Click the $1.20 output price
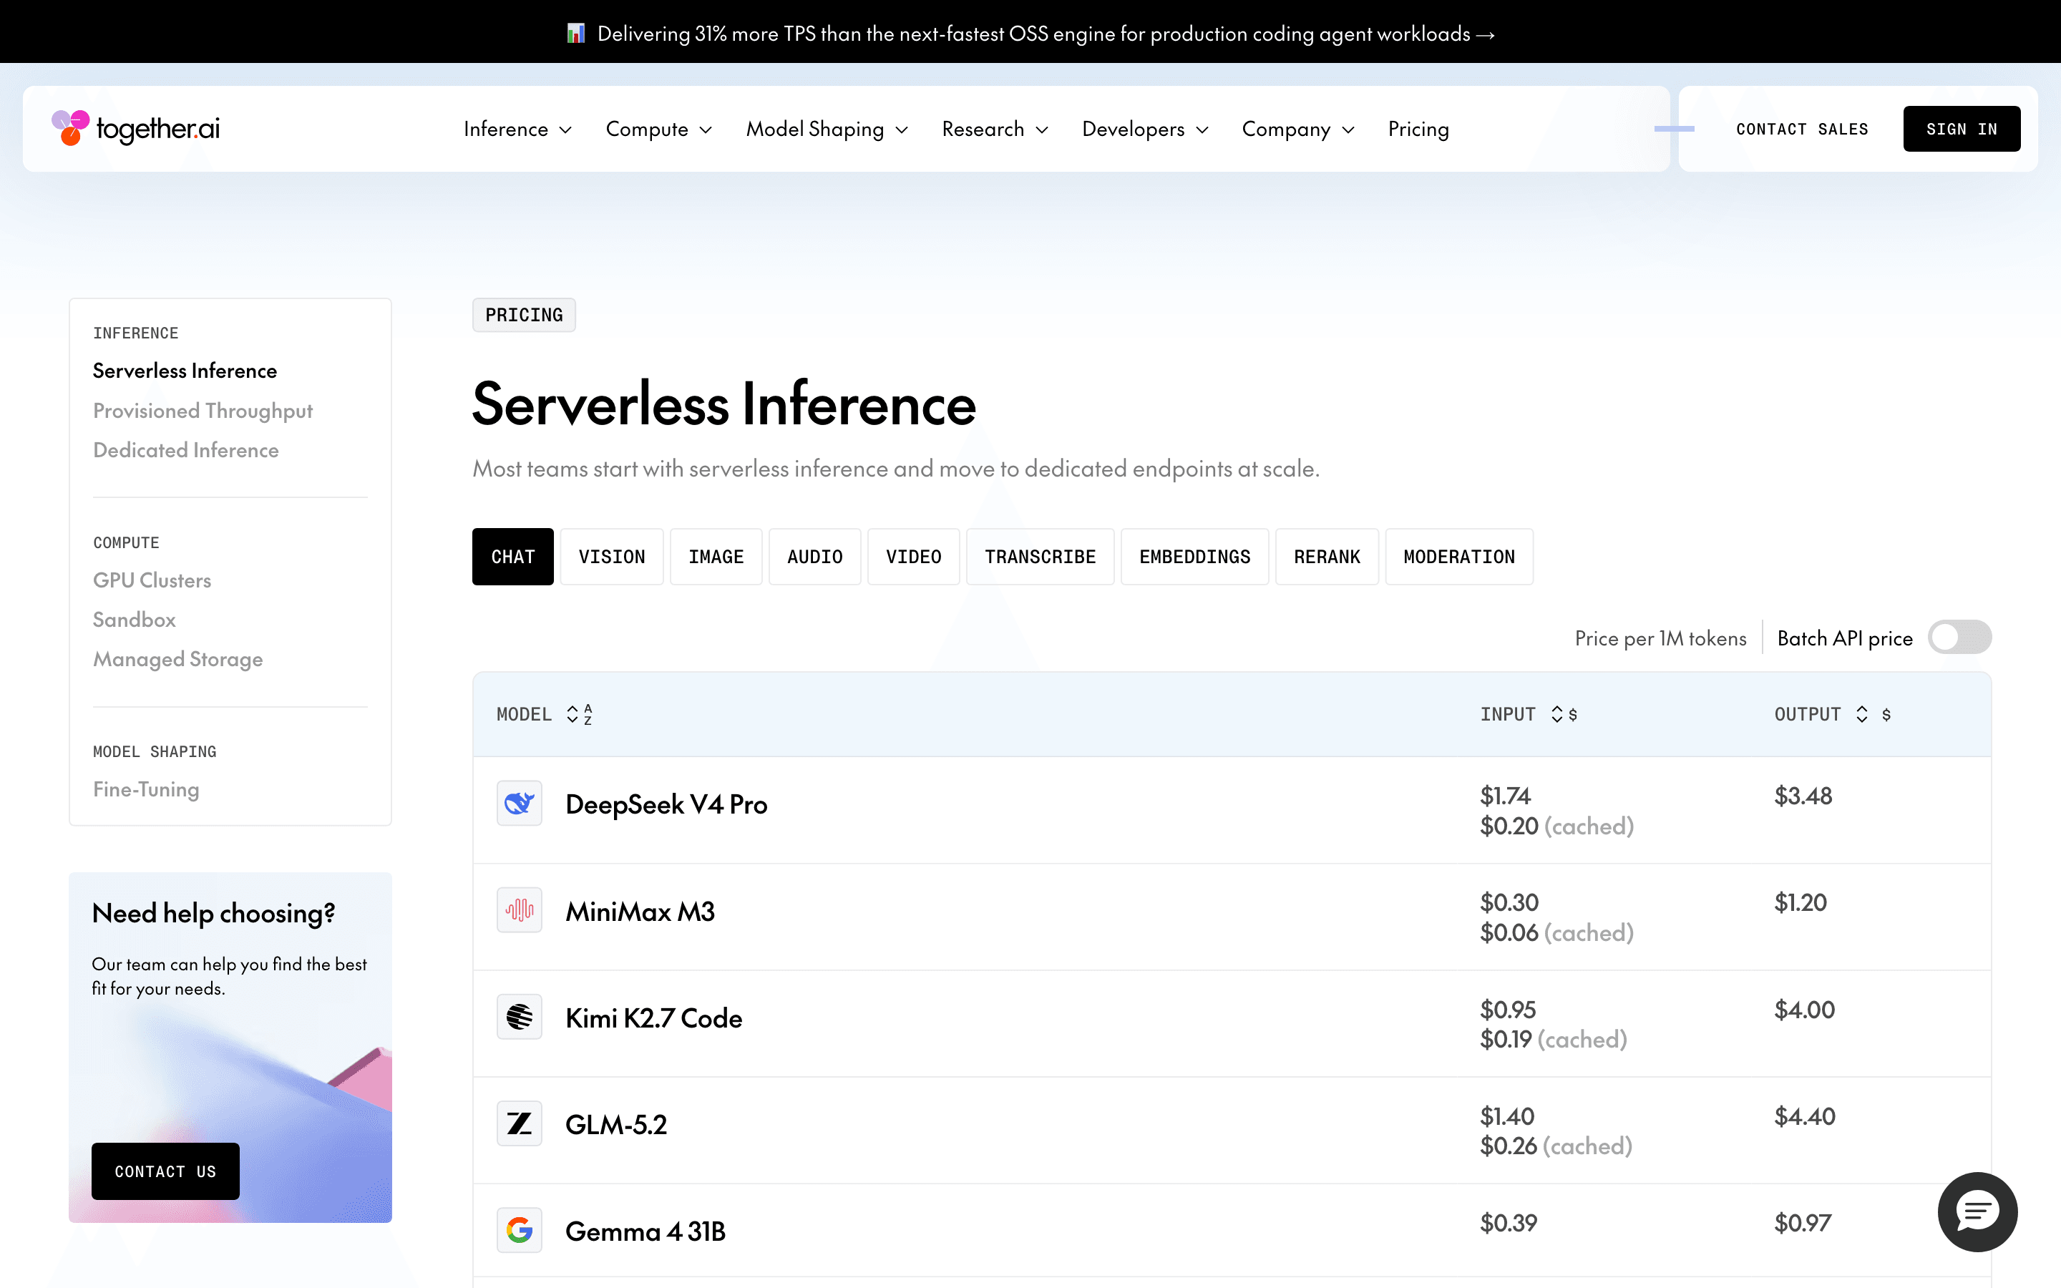This screenshot has height=1288, width=2061. click(x=1801, y=902)
